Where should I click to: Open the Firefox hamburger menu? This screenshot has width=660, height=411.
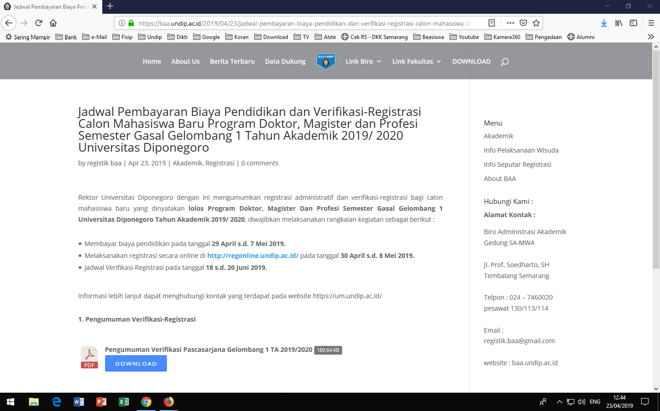click(x=651, y=22)
